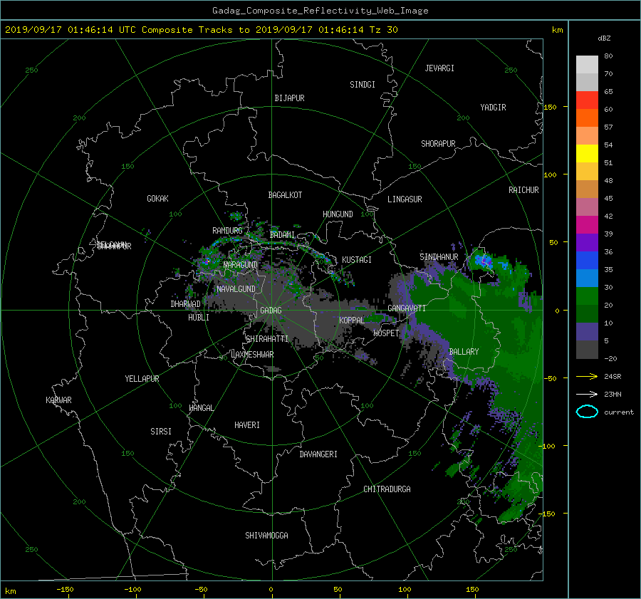Screen dimensions: 641x599
Task: Click the RAMDURG city label
Action: click(x=227, y=231)
